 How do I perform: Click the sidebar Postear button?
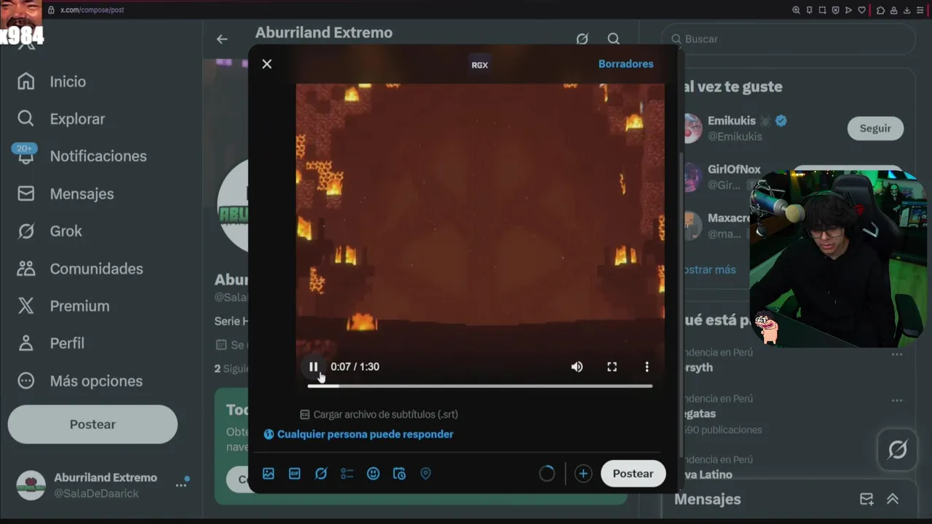(92, 424)
